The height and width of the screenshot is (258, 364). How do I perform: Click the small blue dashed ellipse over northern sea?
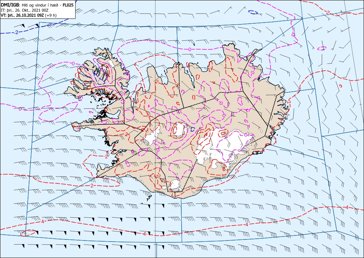point(253,12)
